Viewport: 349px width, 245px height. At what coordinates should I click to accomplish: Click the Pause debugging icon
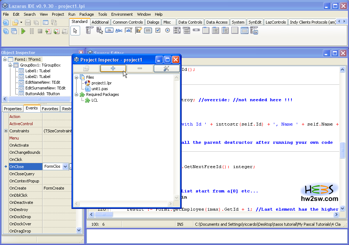coord(32,31)
